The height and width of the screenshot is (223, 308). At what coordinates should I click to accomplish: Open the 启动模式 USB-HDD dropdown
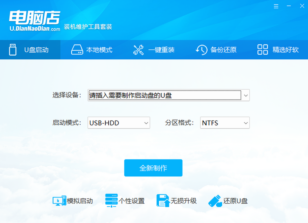[x=119, y=123]
